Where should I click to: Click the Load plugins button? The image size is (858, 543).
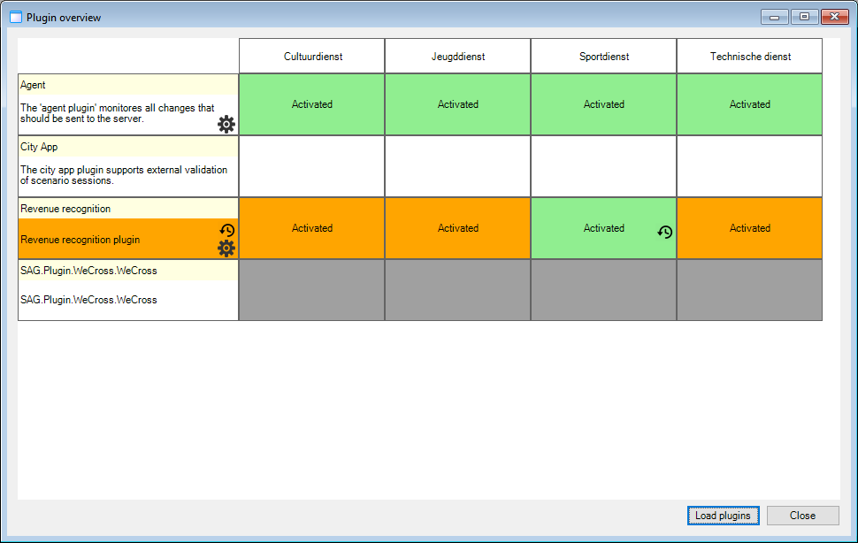pos(723,516)
